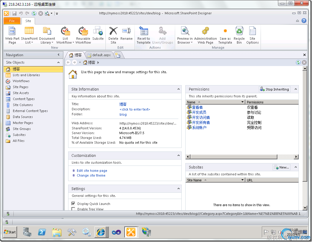The height and width of the screenshot is (242, 312).
Task: Close the current document tab with X
Action: (304, 55)
